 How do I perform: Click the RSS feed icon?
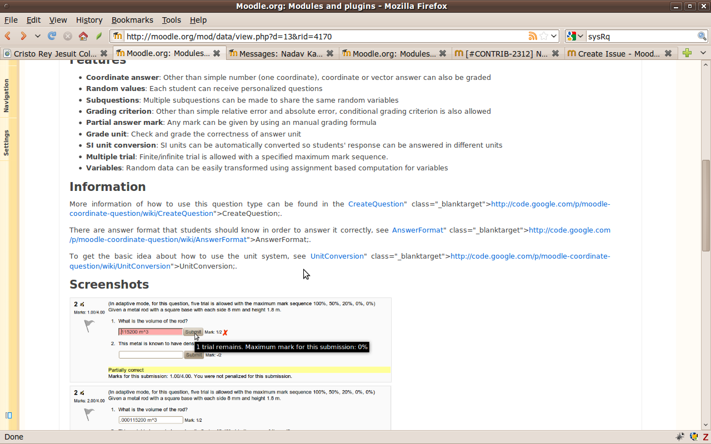[532, 36]
